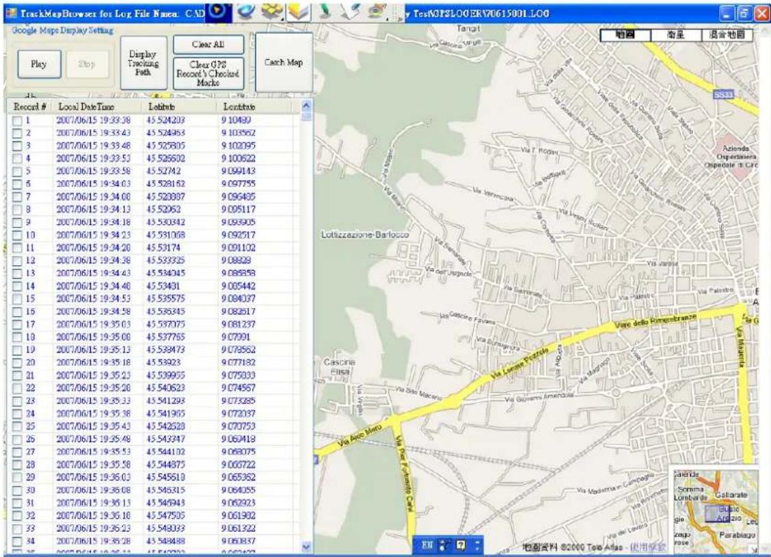Start playback with the Play button
This screenshot has height=557, width=771.
point(39,64)
